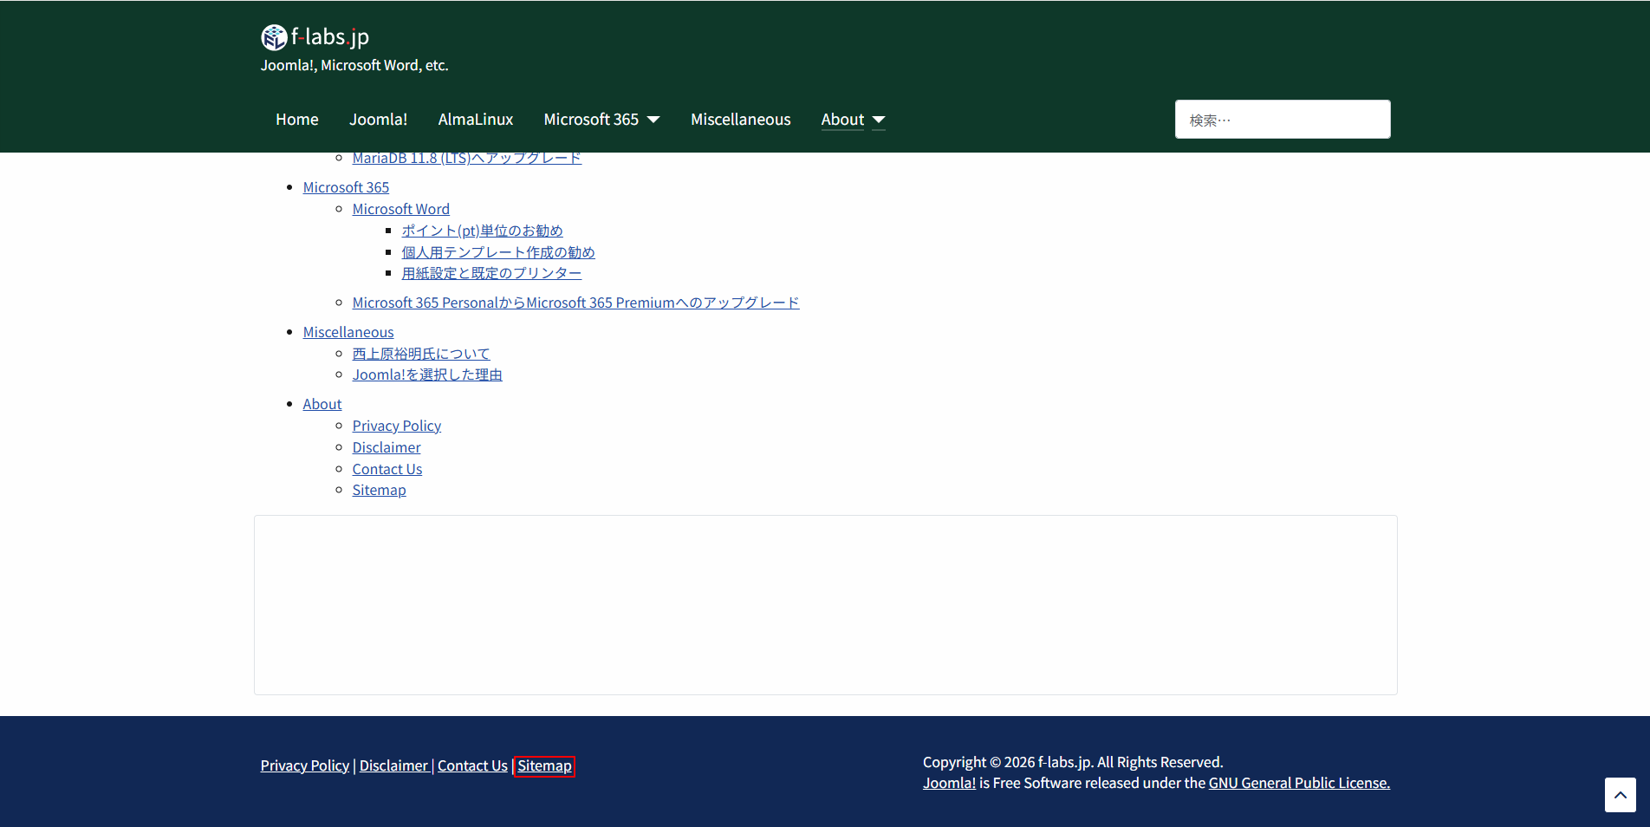Viewport: 1650px width, 827px height.
Task: Click the scroll-to-top arrow button
Action: point(1619,795)
